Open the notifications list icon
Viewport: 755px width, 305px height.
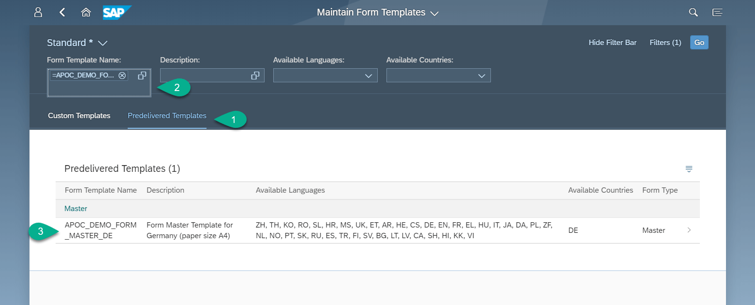point(717,13)
